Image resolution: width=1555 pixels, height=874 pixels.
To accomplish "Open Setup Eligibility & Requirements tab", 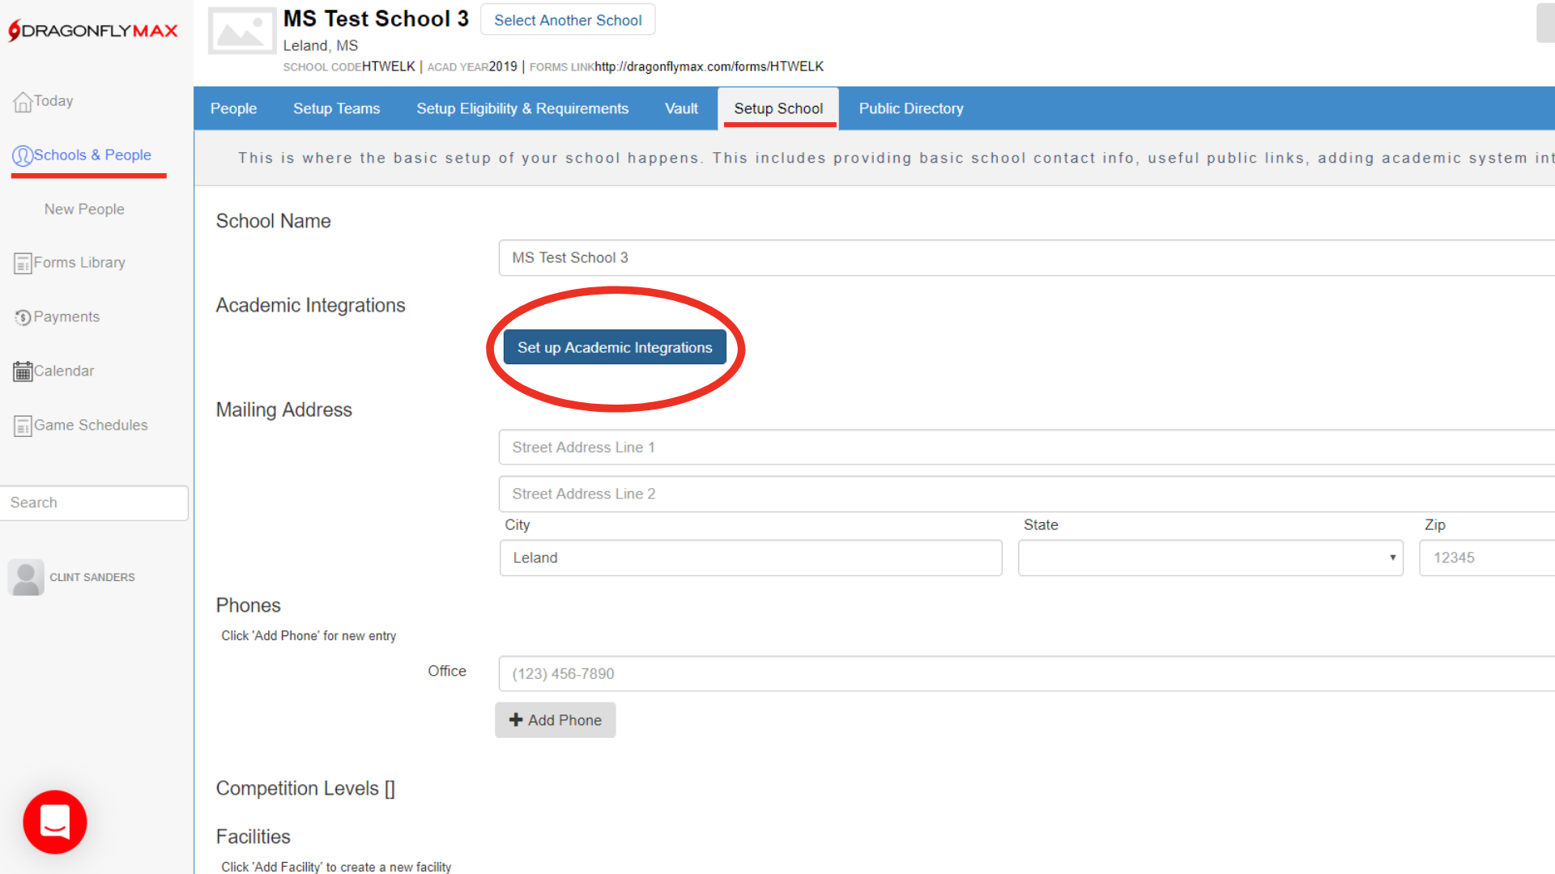I will point(522,108).
